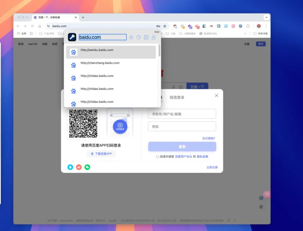The image size is (303, 231).
Task: Click the disabled 登录 button in the dialog
Action: tap(182, 146)
